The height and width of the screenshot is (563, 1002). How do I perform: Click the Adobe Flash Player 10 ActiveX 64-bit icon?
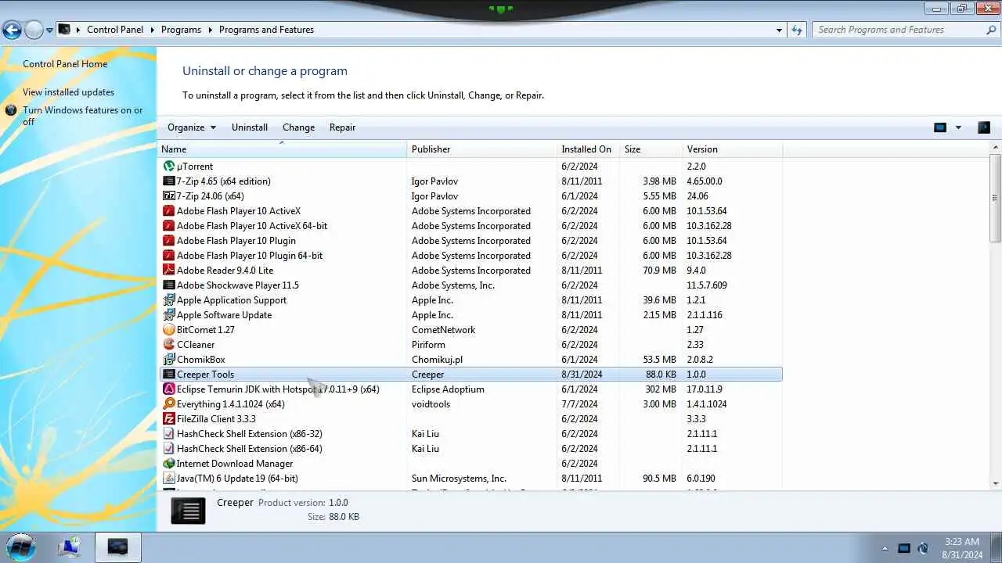pos(169,225)
